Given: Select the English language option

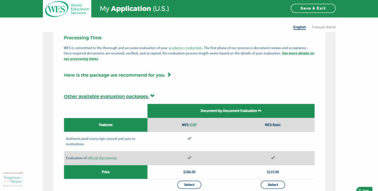Looking at the screenshot, I should point(299,27).
